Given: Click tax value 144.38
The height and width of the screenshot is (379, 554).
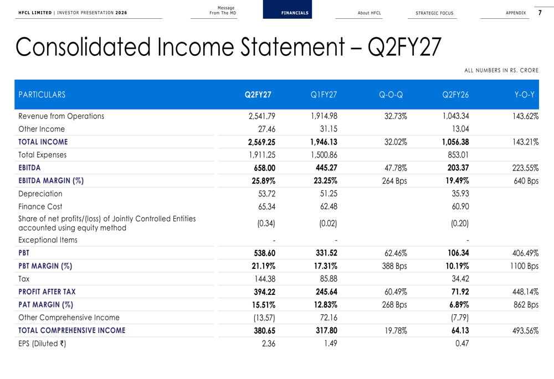Looking at the screenshot, I should click(265, 279).
